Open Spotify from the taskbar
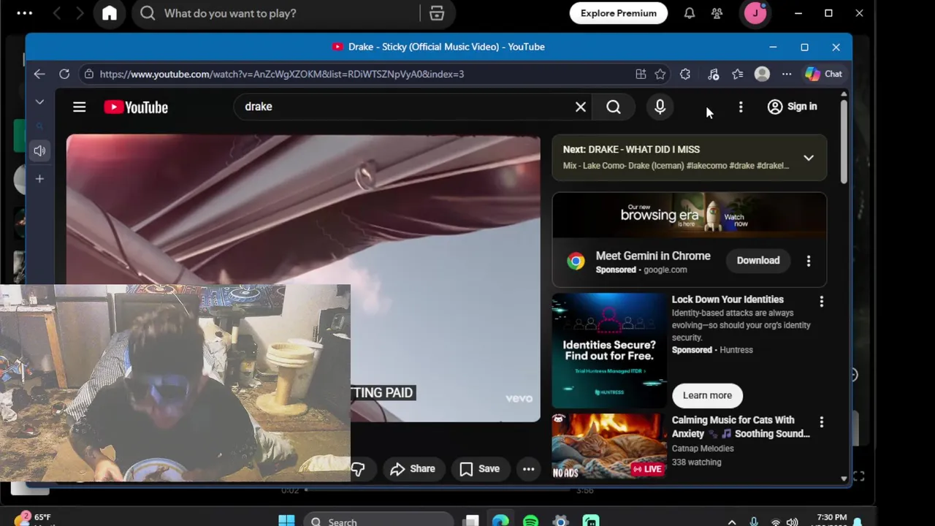 click(530, 521)
